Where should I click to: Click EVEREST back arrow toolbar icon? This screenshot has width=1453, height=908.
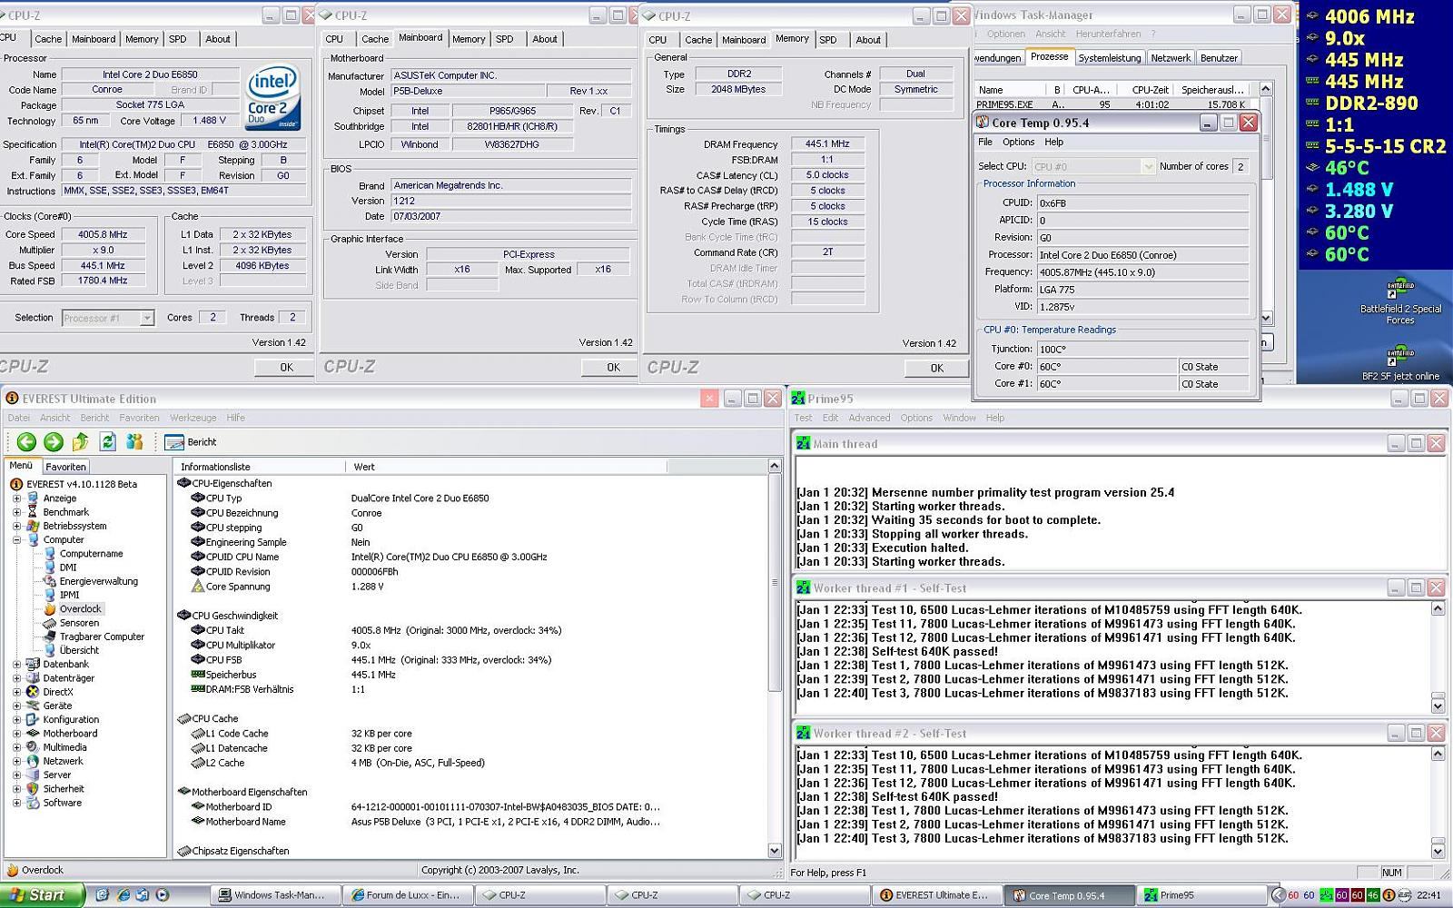coord(26,442)
